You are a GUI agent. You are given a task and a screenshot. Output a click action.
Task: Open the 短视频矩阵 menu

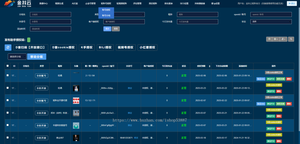(122, 3)
